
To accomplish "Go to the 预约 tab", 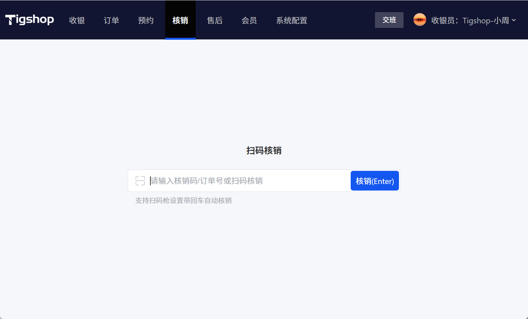I will 146,20.
